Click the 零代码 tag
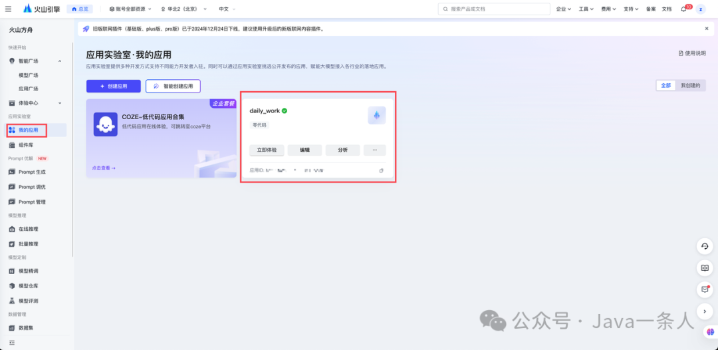The width and height of the screenshot is (718, 350). [x=260, y=125]
